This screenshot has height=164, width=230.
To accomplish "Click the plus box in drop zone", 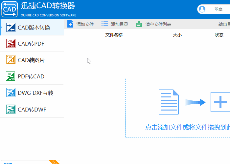I will tap(220, 102).
